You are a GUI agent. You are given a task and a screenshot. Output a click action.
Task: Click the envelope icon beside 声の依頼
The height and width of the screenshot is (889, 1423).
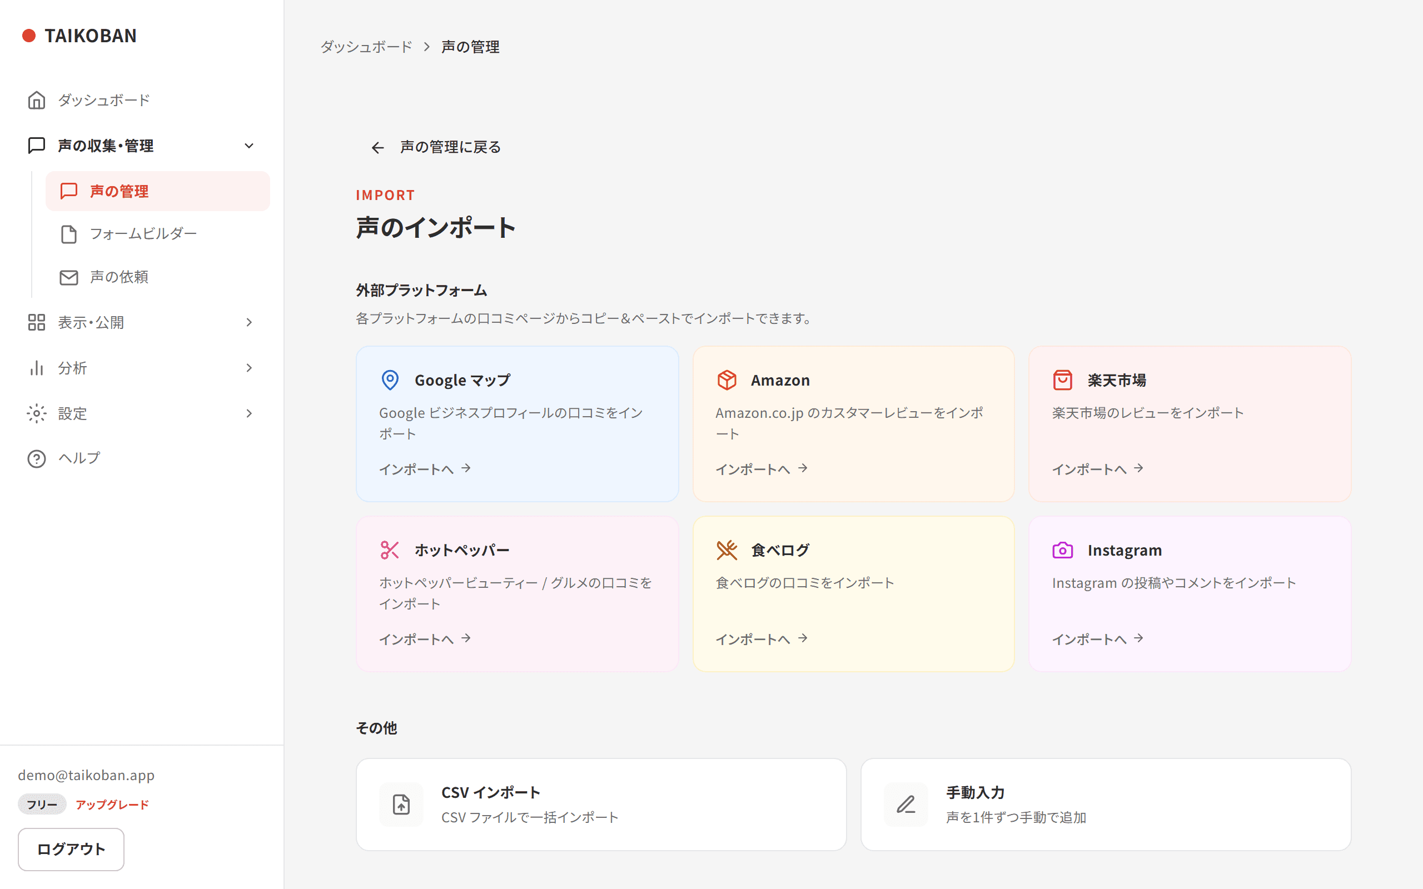coord(69,277)
